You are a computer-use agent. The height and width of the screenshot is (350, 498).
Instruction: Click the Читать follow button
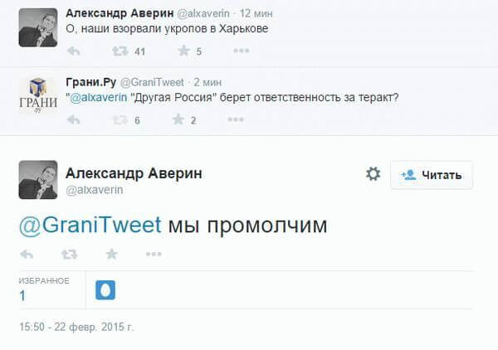tap(431, 175)
